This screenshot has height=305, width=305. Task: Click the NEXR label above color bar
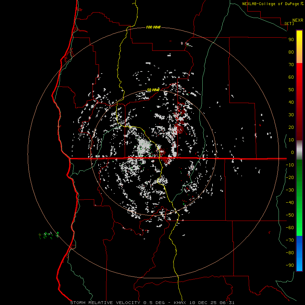pos(298,20)
